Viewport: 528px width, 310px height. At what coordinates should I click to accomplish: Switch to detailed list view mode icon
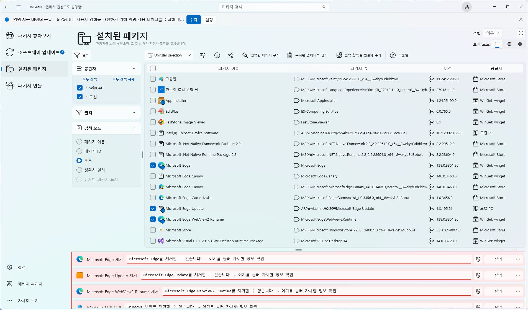509,44
